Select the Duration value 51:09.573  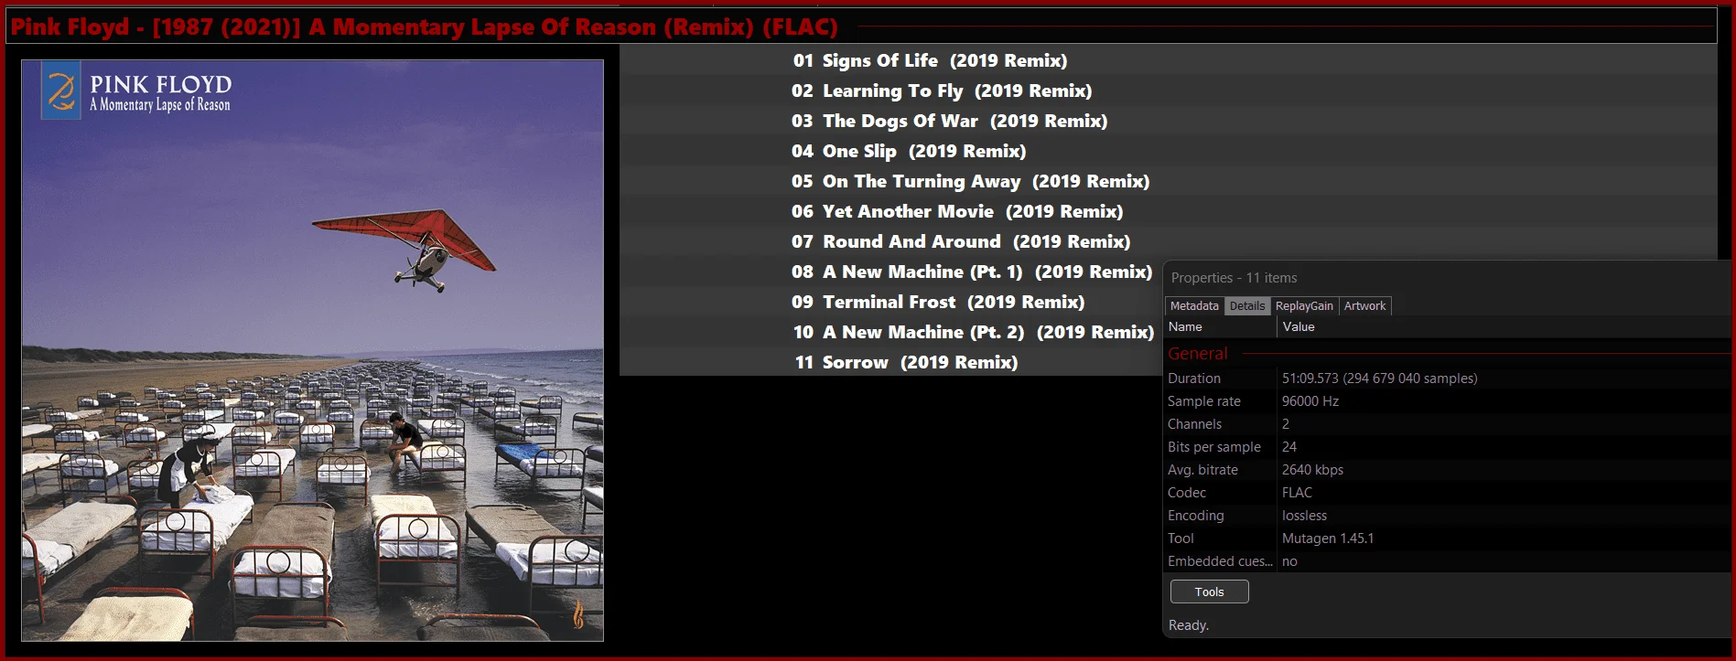tap(1379, 378)
